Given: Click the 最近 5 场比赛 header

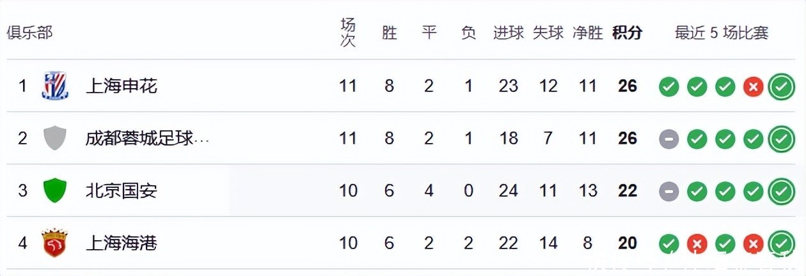Looking at the screenshot, I should (722, 33).
